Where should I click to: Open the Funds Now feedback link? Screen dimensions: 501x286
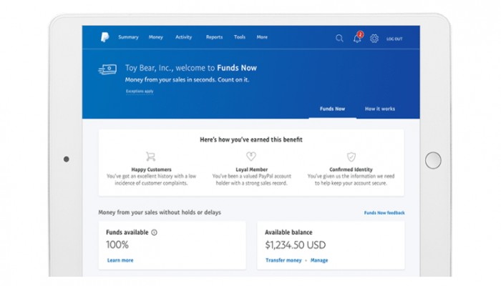tap(384, 212)
